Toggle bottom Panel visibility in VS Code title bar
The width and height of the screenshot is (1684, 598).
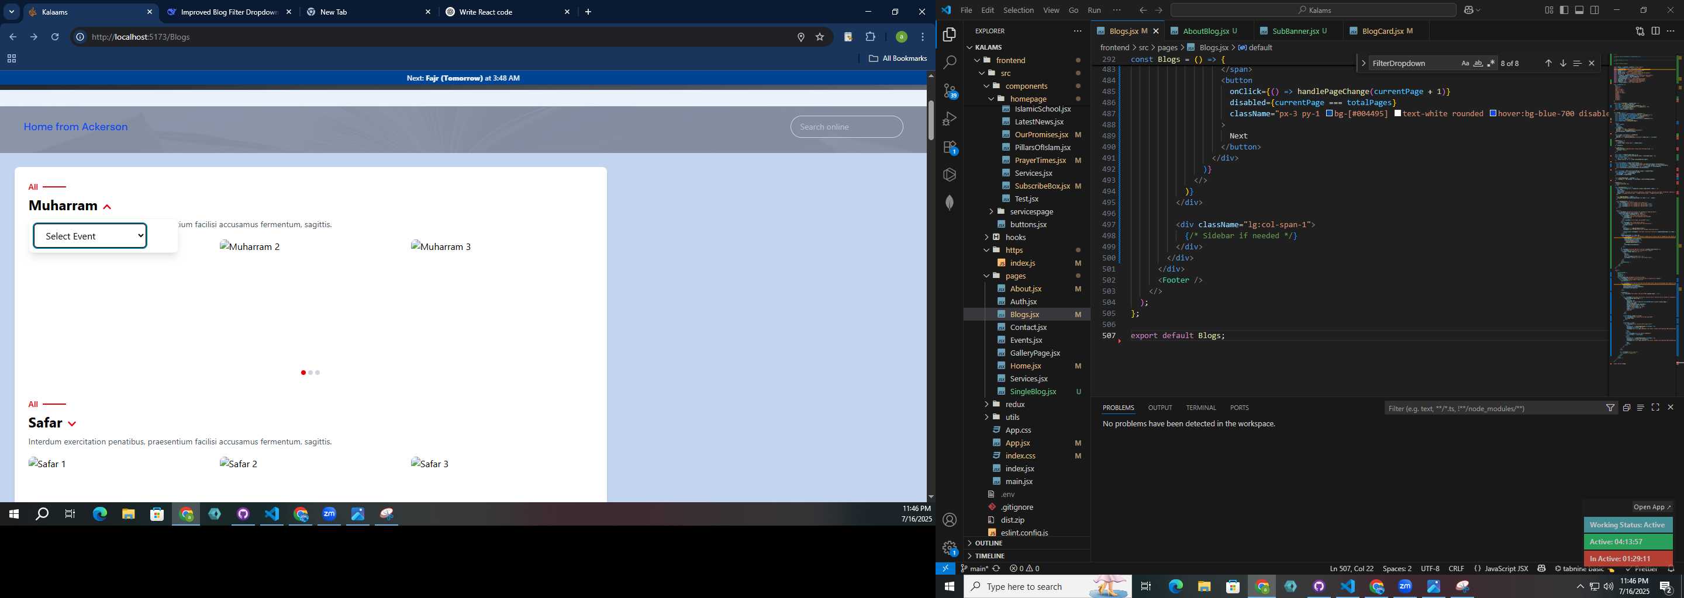pos(1579,11)
